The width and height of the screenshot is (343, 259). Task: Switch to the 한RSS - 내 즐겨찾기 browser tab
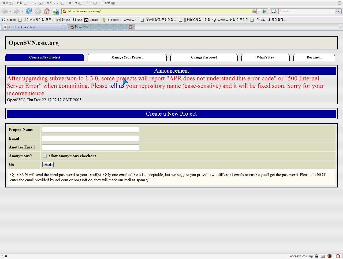tap(34, 27)
